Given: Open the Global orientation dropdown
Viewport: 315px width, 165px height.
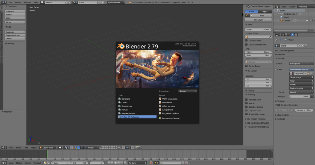Looking at the screenshot, I should coord(93,148).
